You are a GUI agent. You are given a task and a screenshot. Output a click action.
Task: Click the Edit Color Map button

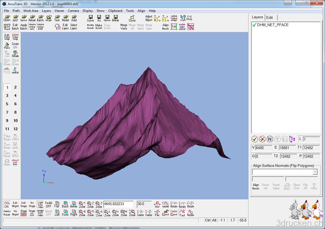click(x=7, y=37)
